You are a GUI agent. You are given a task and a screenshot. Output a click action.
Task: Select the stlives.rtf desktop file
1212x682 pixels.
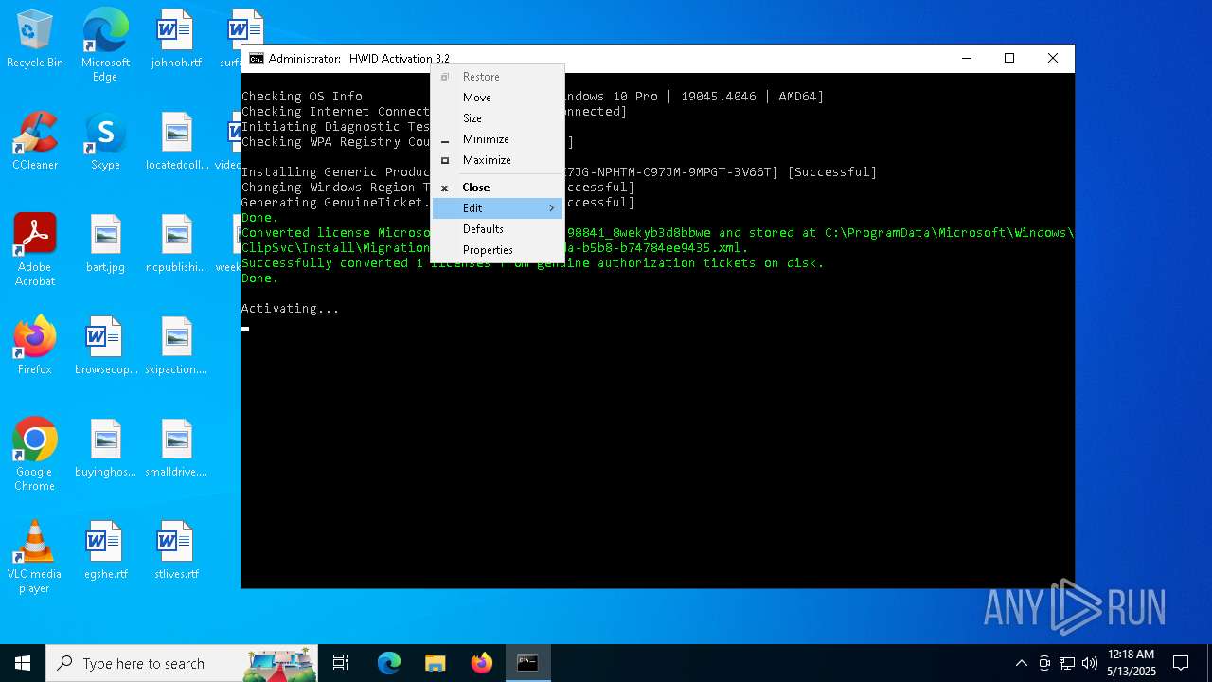point(176,550)
